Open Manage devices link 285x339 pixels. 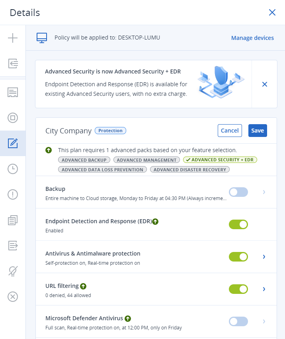tap(252, 38)
